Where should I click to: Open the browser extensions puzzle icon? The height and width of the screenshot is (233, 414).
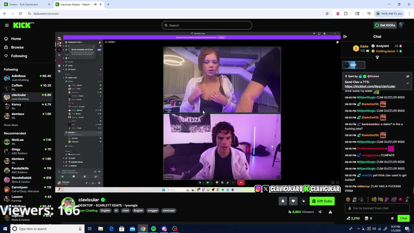(x=346, y=14)
